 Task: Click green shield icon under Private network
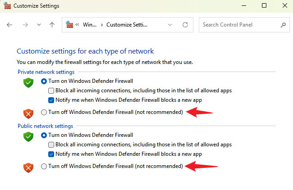28,83
